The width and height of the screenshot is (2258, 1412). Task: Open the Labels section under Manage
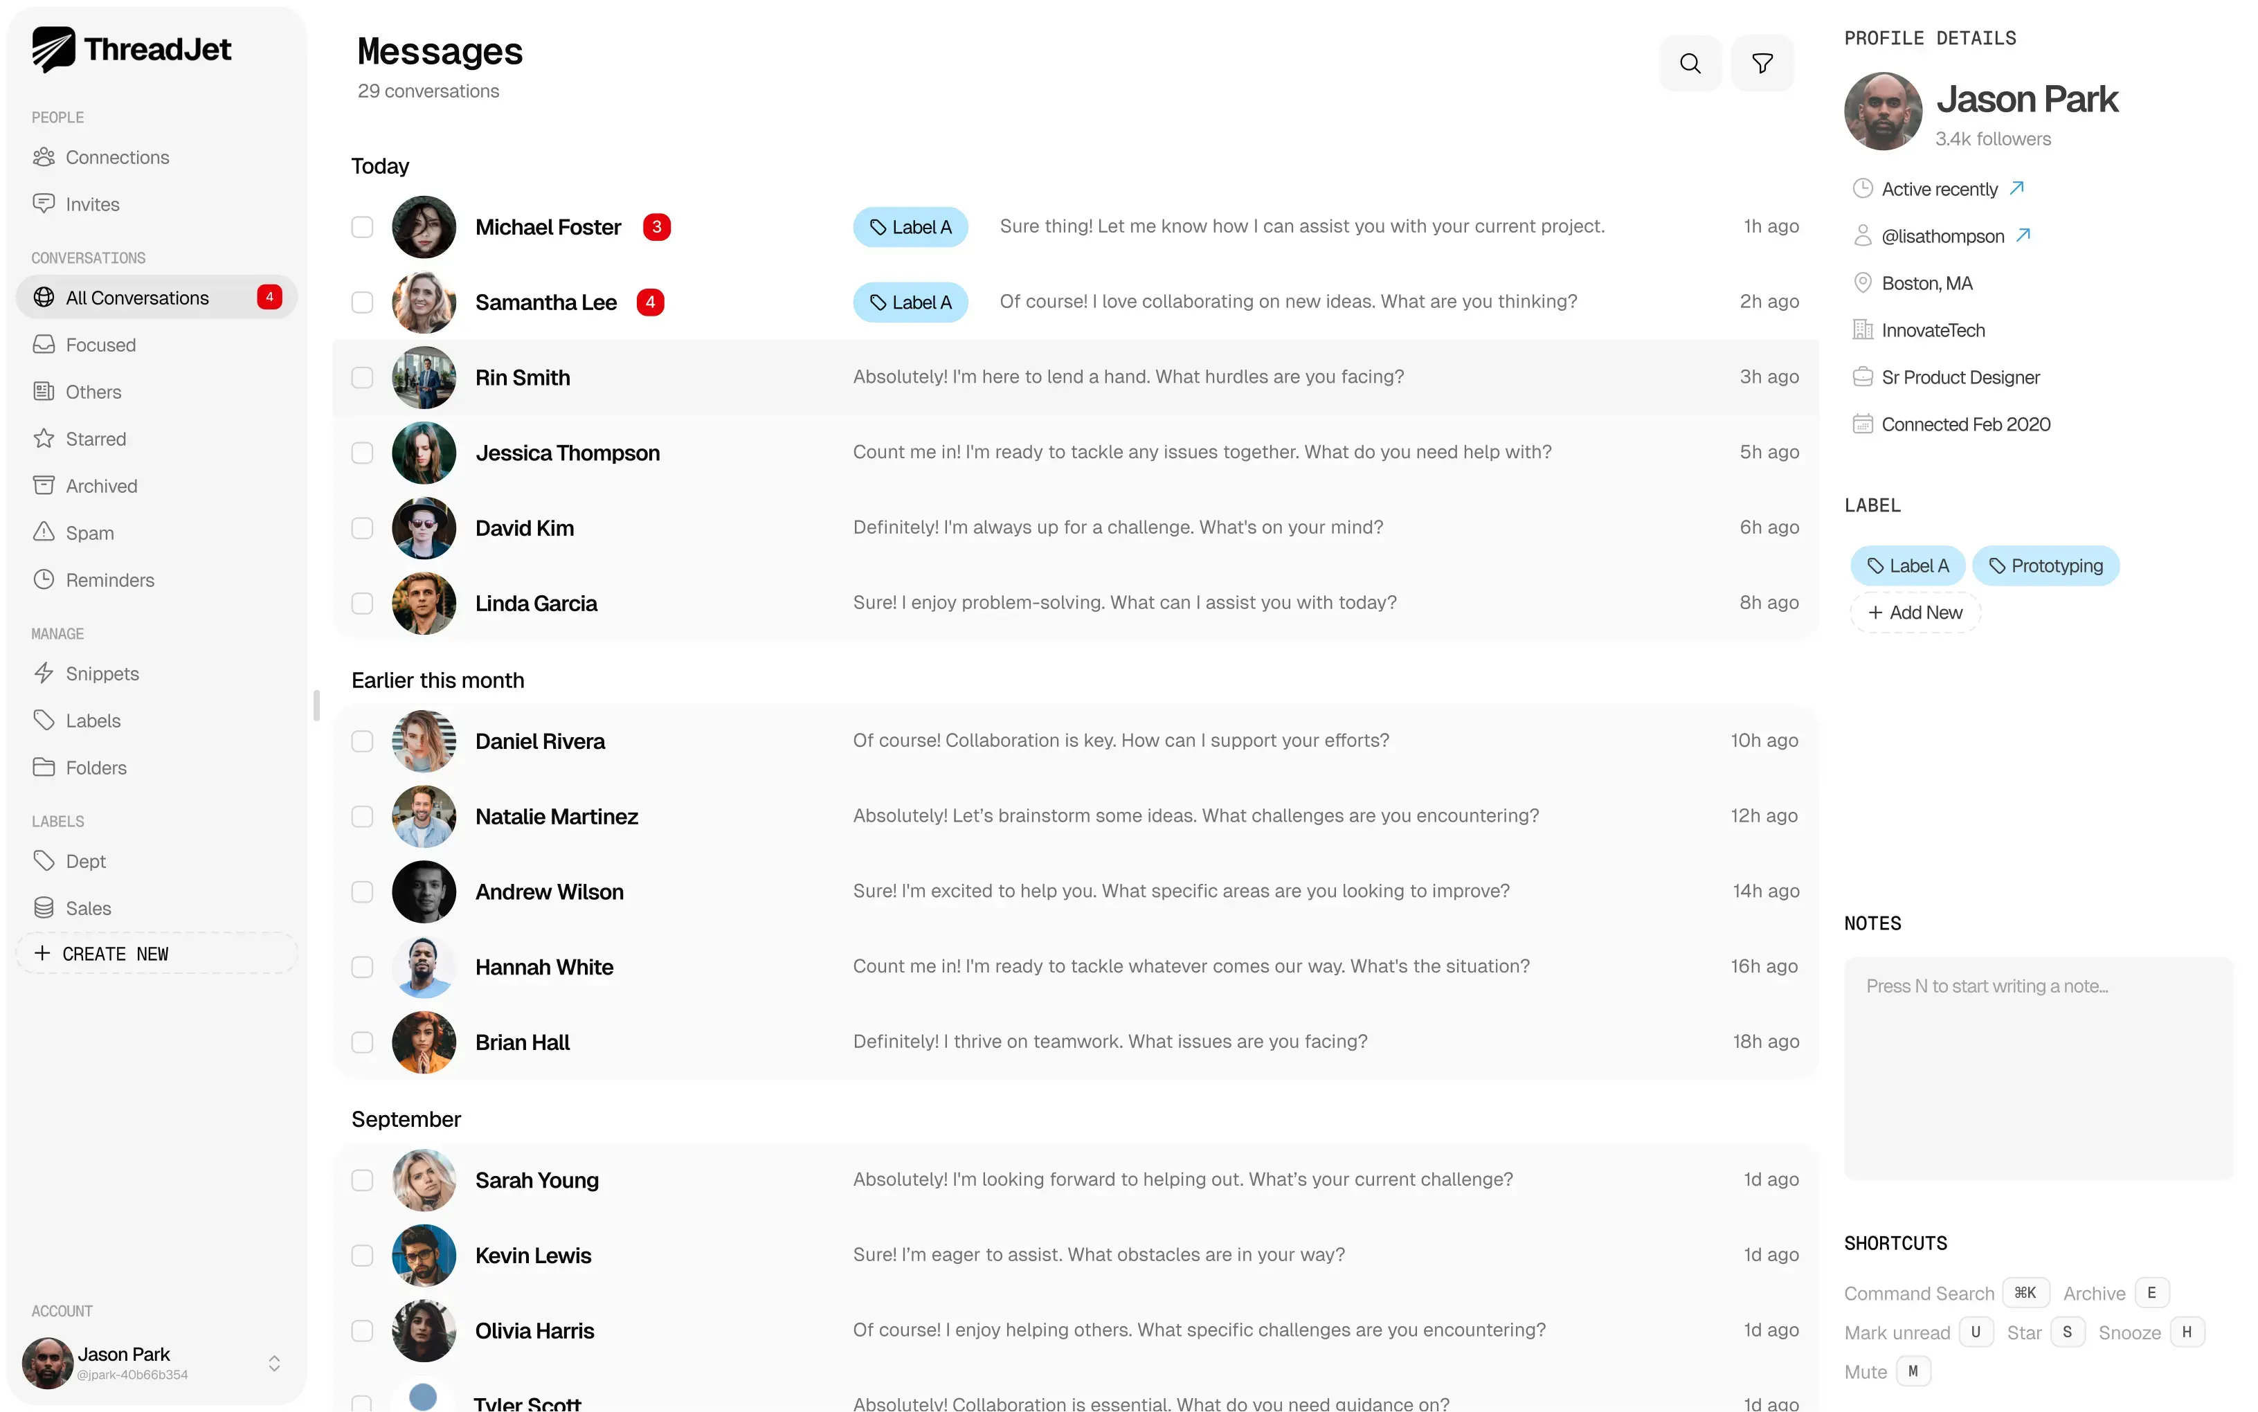click(93, 721)
